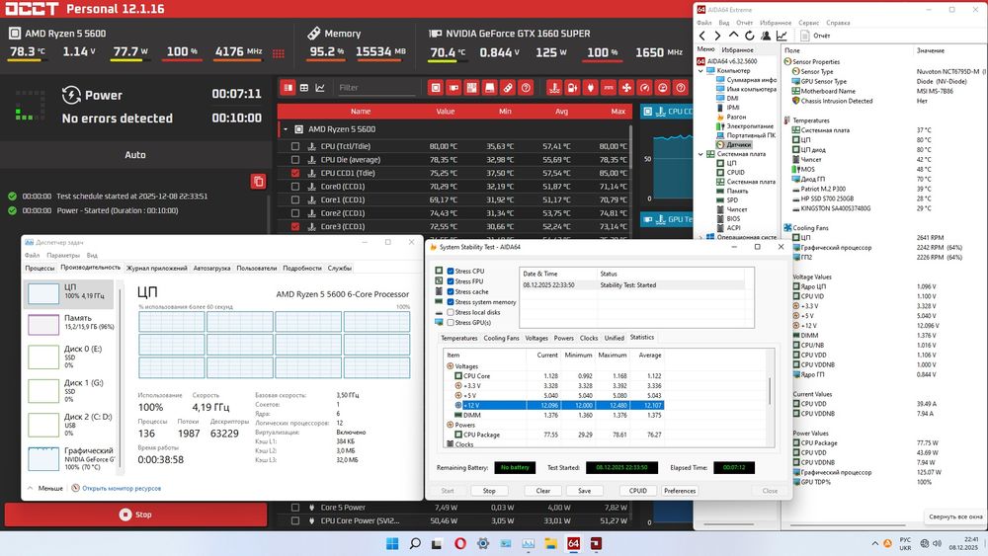988x556 pixels.
Task: Click Stop button in System Stability Test
Action: pos(489,491)
